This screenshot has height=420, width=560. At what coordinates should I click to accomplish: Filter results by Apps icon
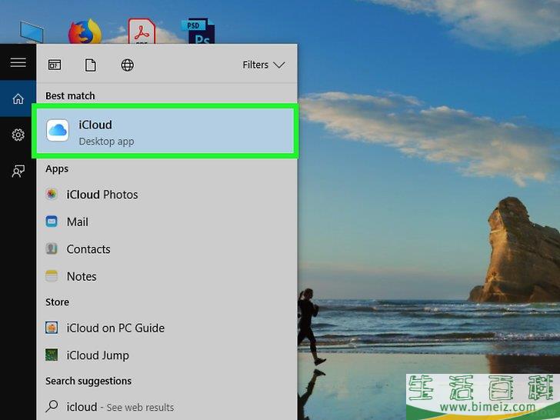coord(55,65)
